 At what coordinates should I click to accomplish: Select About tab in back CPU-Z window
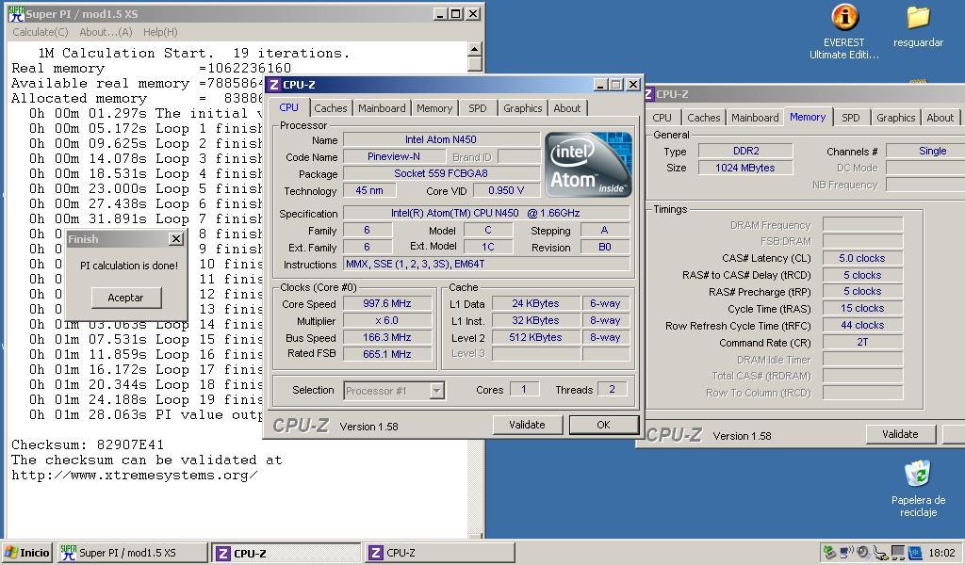point(940,118)
